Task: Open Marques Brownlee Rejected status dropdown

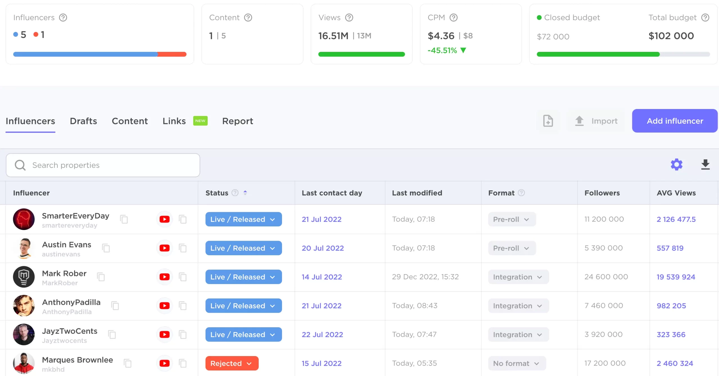Action: (x=232, y=363)
